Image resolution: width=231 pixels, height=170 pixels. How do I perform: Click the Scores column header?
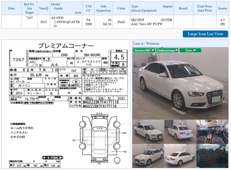[x=222, y=8]
